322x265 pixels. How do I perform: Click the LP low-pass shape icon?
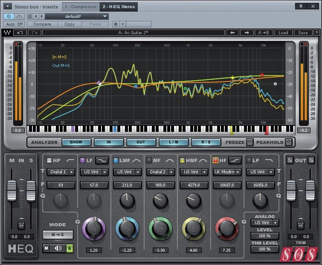pos(269,160)
